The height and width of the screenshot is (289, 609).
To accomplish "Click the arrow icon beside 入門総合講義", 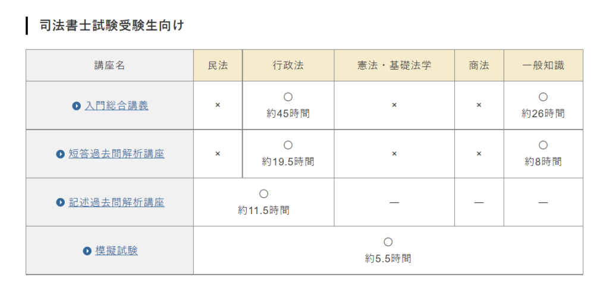I will [x=76, y=106].
